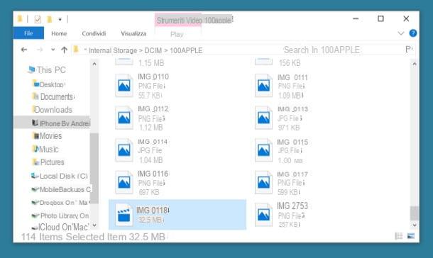The image size is (433, 258).
Task: Select the IMG_0111 PNG file icon
Action: pos(264,86)
